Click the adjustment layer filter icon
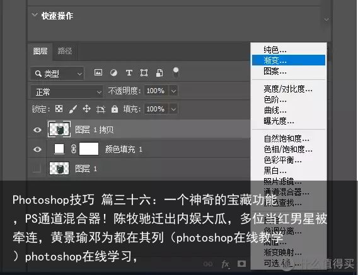358x275 pixels. click(x=113, y=73)
